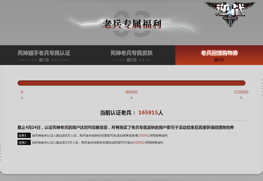263x181 pixels.
Task: Click the red progress bar
Action: [x=131, y=83]
